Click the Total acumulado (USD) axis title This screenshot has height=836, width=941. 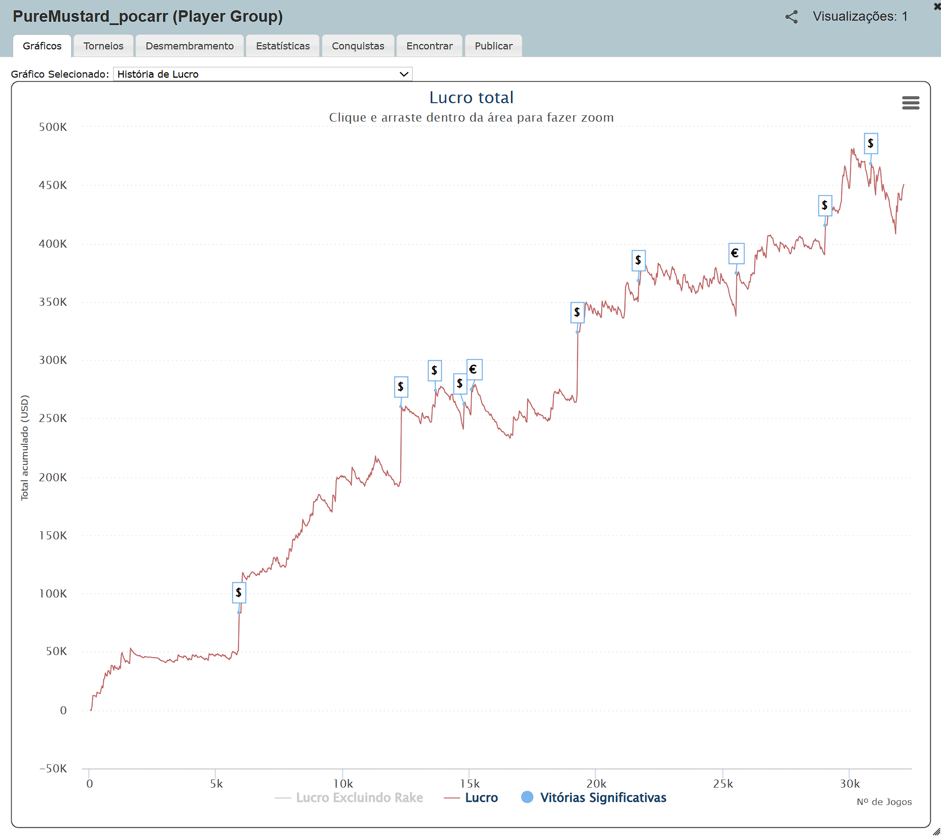click(x=24, y=448)
